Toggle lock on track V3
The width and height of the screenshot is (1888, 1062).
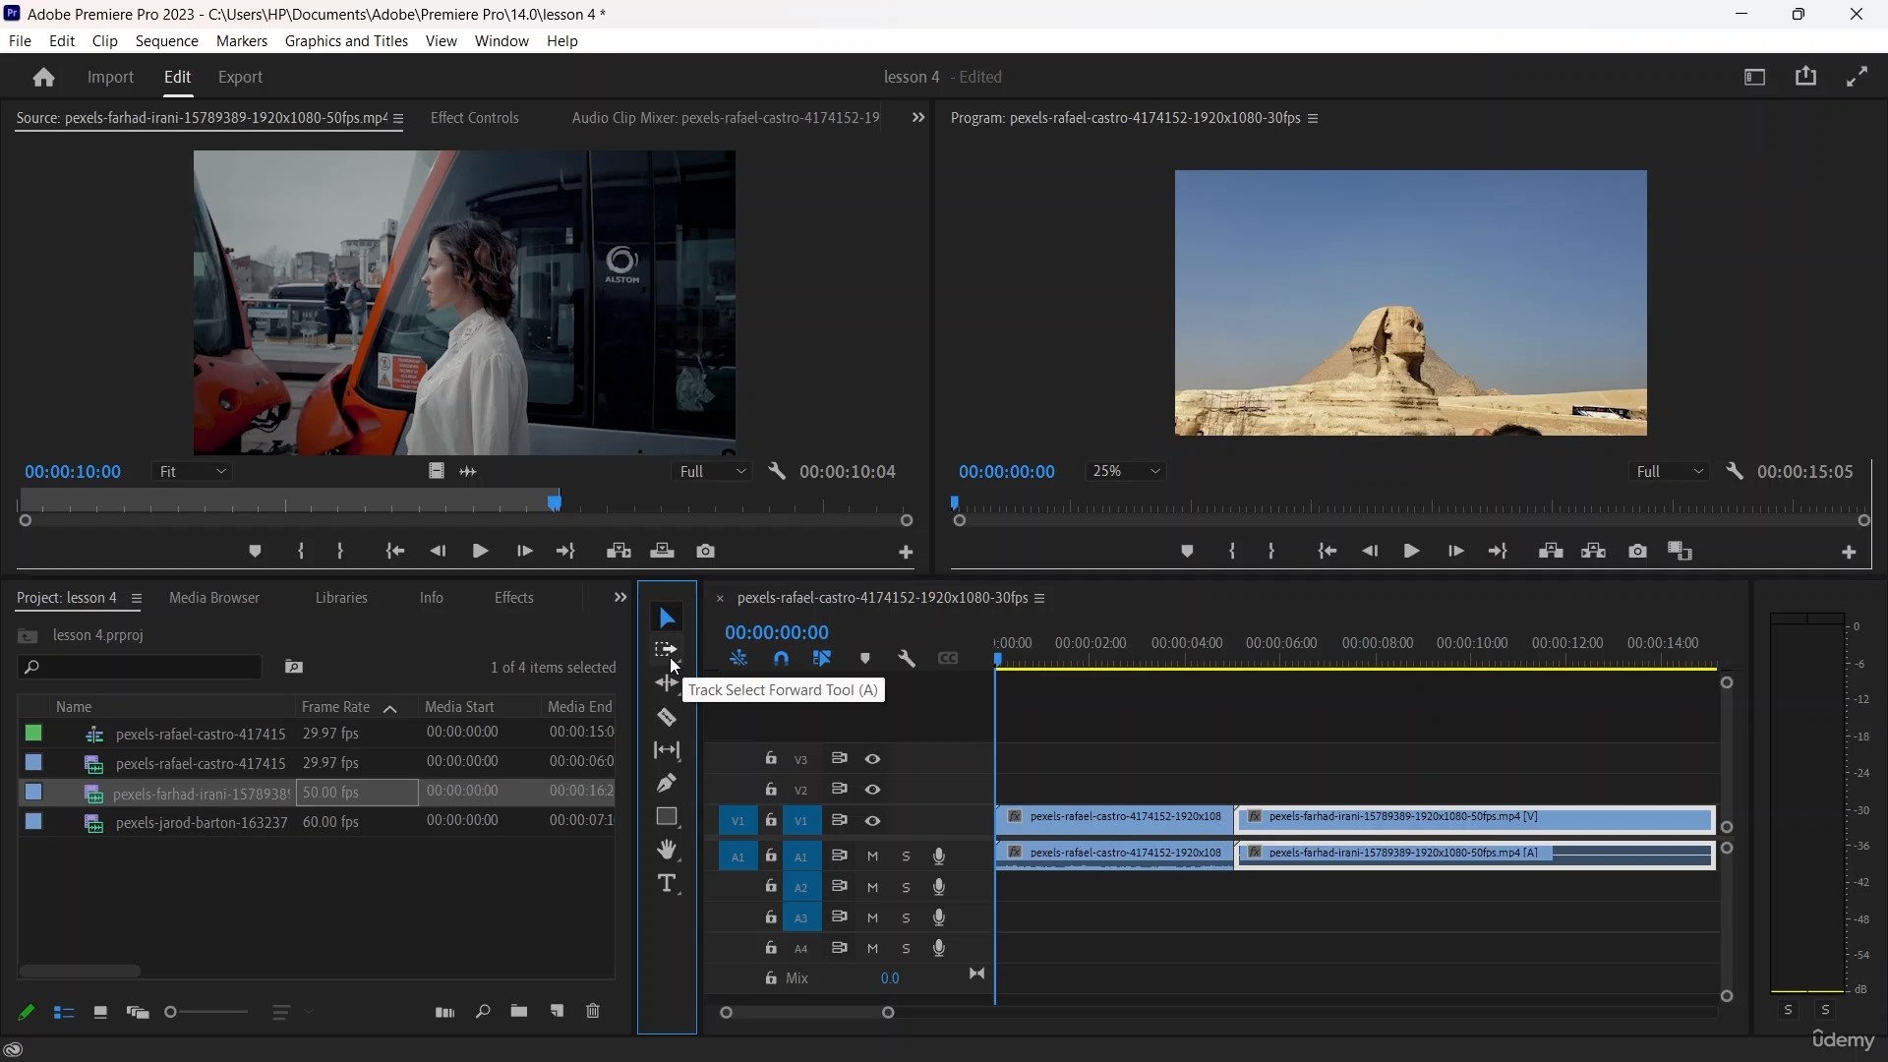[771, 759]
